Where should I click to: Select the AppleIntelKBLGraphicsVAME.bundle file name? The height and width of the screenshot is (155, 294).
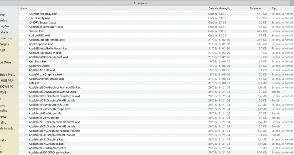tap(52, 126)
